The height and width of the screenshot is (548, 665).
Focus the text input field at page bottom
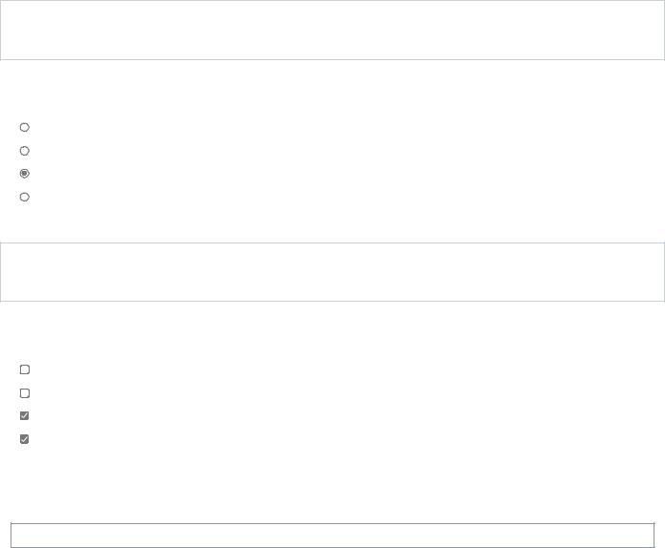(x=332, y=536)
